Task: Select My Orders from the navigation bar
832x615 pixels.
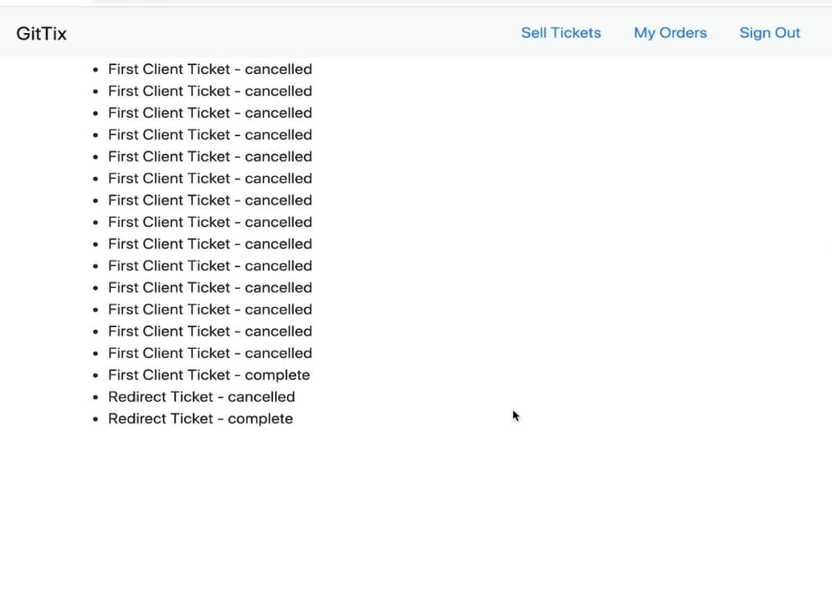Action: tap(670, 32)
